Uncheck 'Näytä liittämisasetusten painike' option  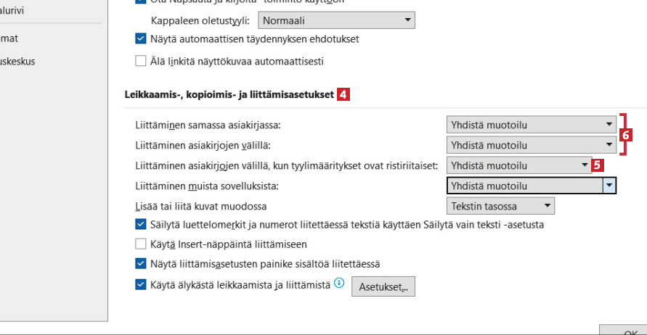141,265
